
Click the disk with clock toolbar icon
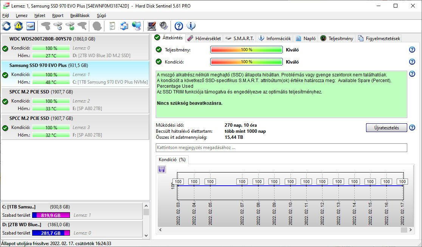[58, 26]
